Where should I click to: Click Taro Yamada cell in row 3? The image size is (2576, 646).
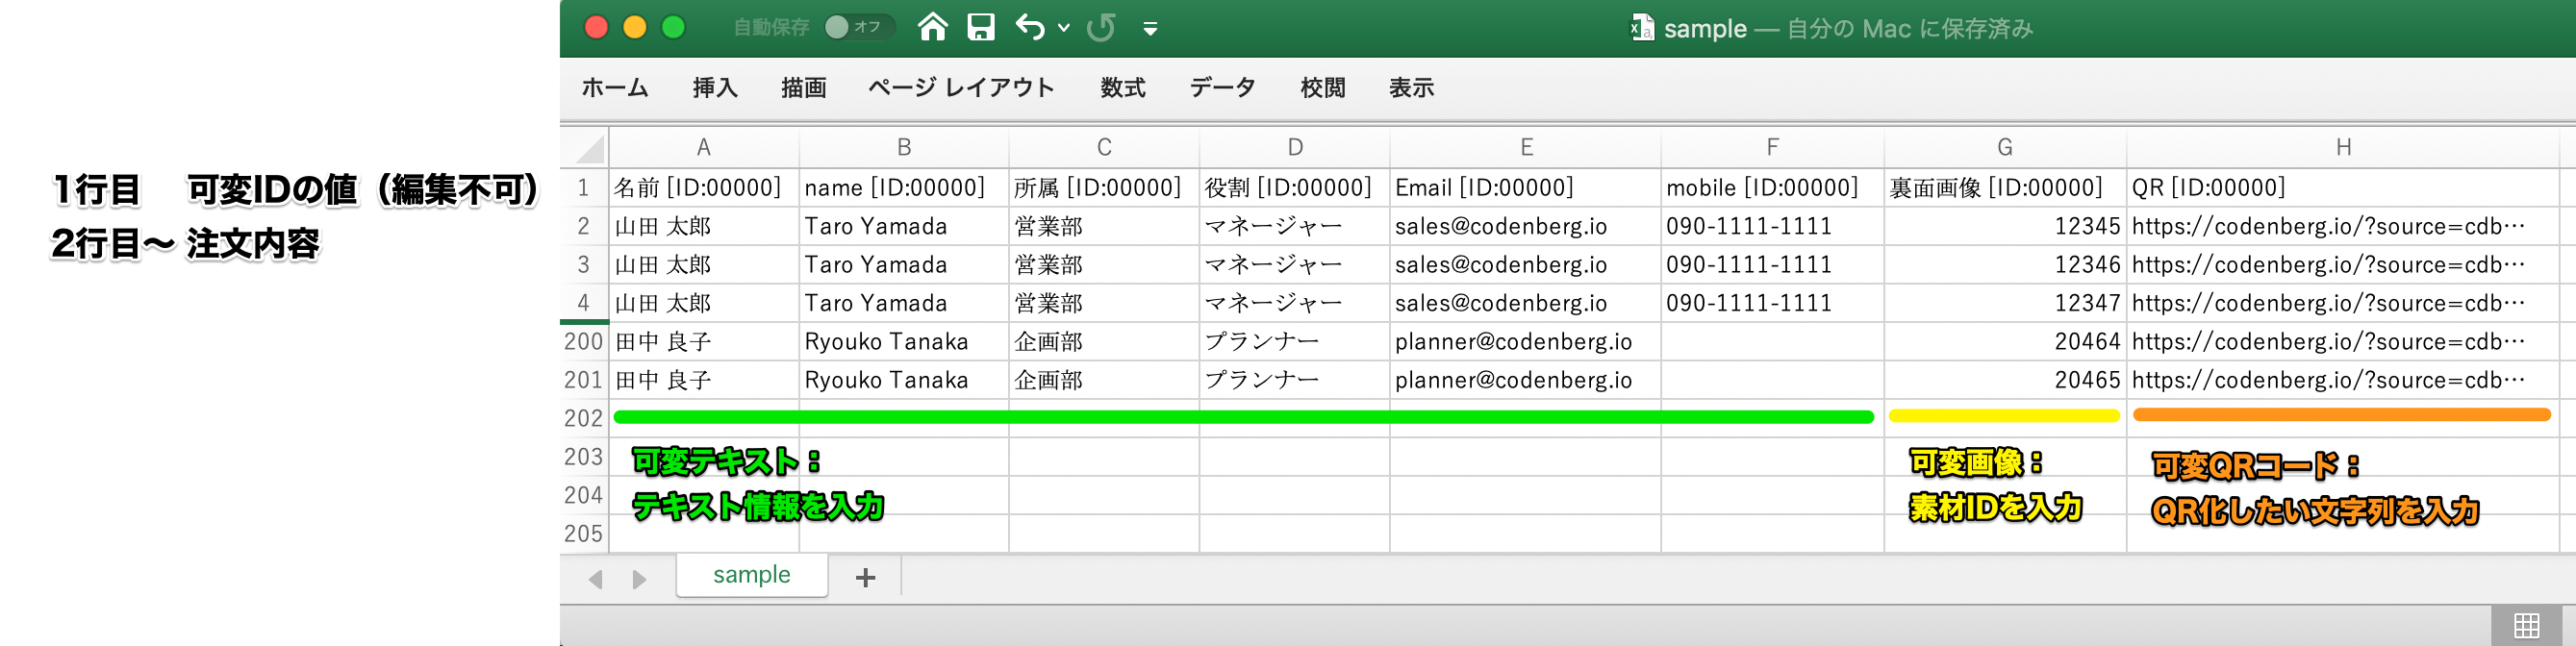904,265
